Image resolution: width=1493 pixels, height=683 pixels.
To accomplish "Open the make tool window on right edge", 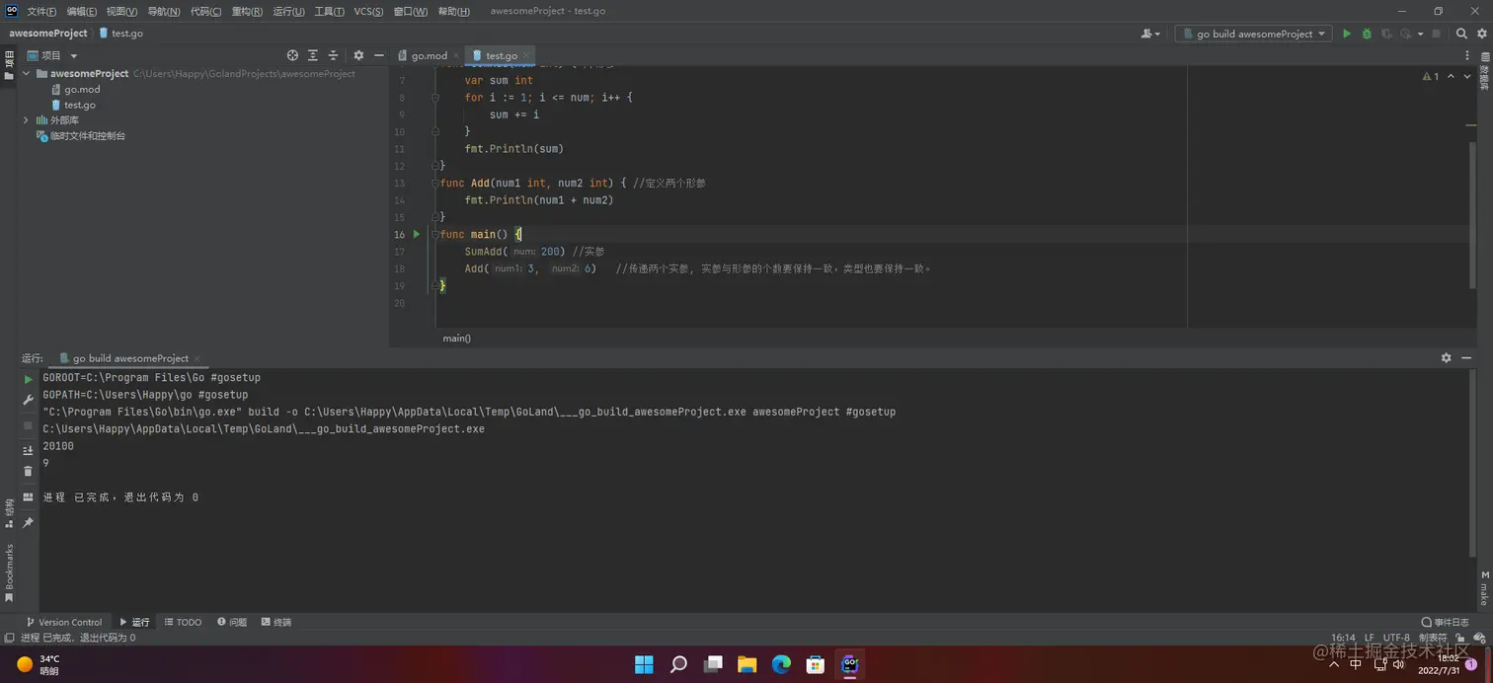I will pos(1485,588).
